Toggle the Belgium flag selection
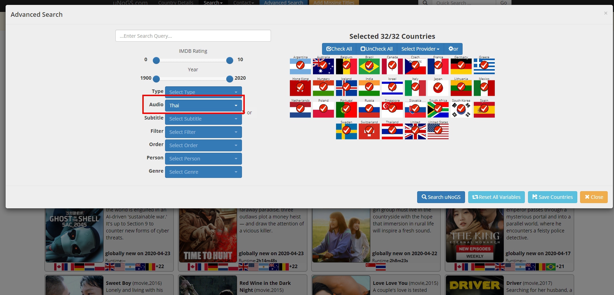 tap(347, 66)
